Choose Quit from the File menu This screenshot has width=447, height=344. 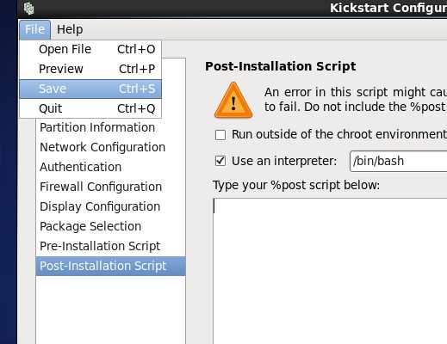[90, 108]
